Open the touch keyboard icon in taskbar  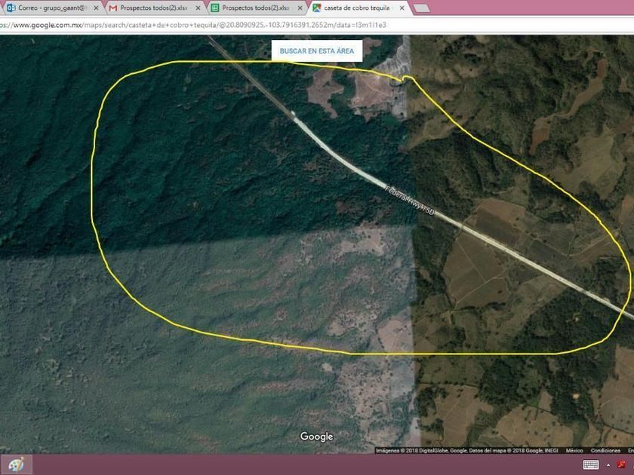[590, 465]
